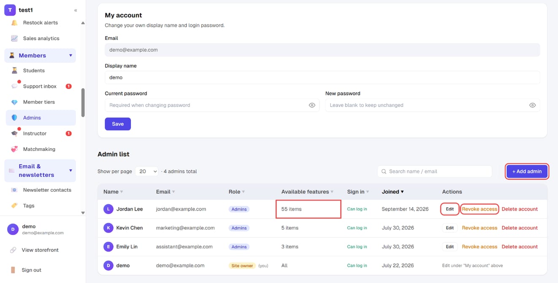Viewport: 558px width, 283px height.
Task: Edit Jordan Lee's admin account
Action: [450, 209]
